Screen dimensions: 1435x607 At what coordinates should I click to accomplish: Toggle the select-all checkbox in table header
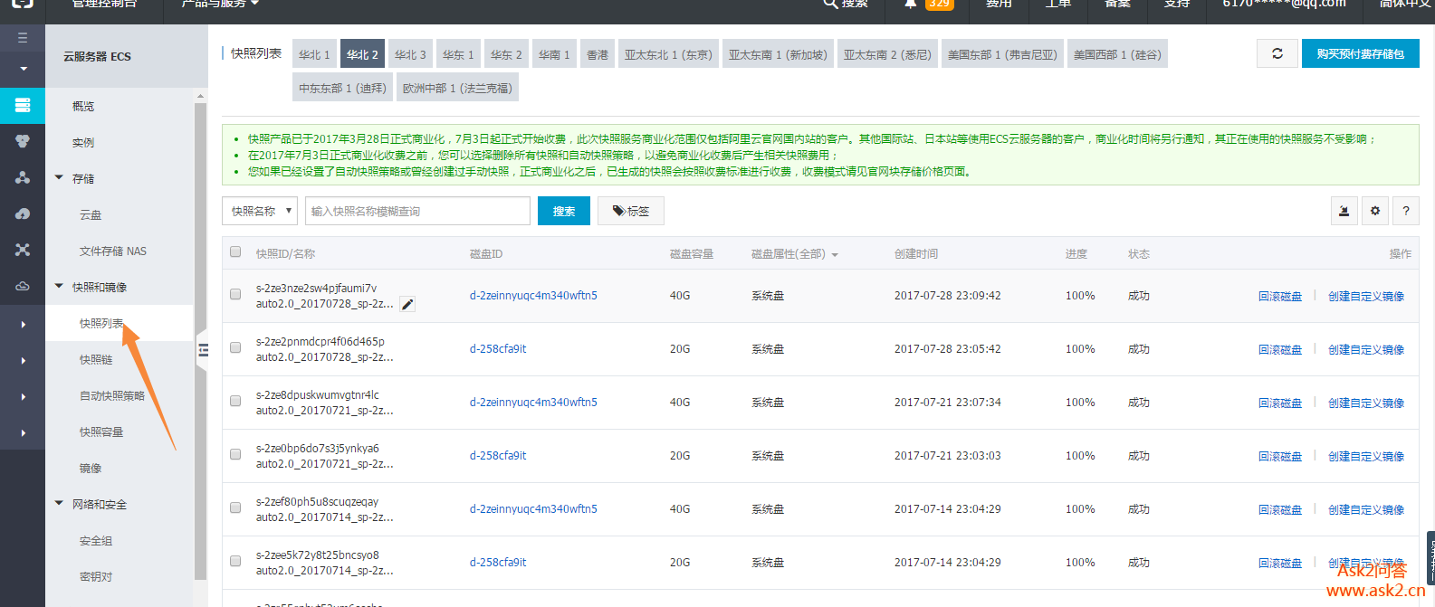(x=235, y=252)
